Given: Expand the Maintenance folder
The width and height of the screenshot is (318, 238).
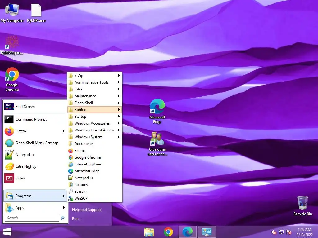Looking at the screenshot, I should pyautogui.click(x=95, y=96).
